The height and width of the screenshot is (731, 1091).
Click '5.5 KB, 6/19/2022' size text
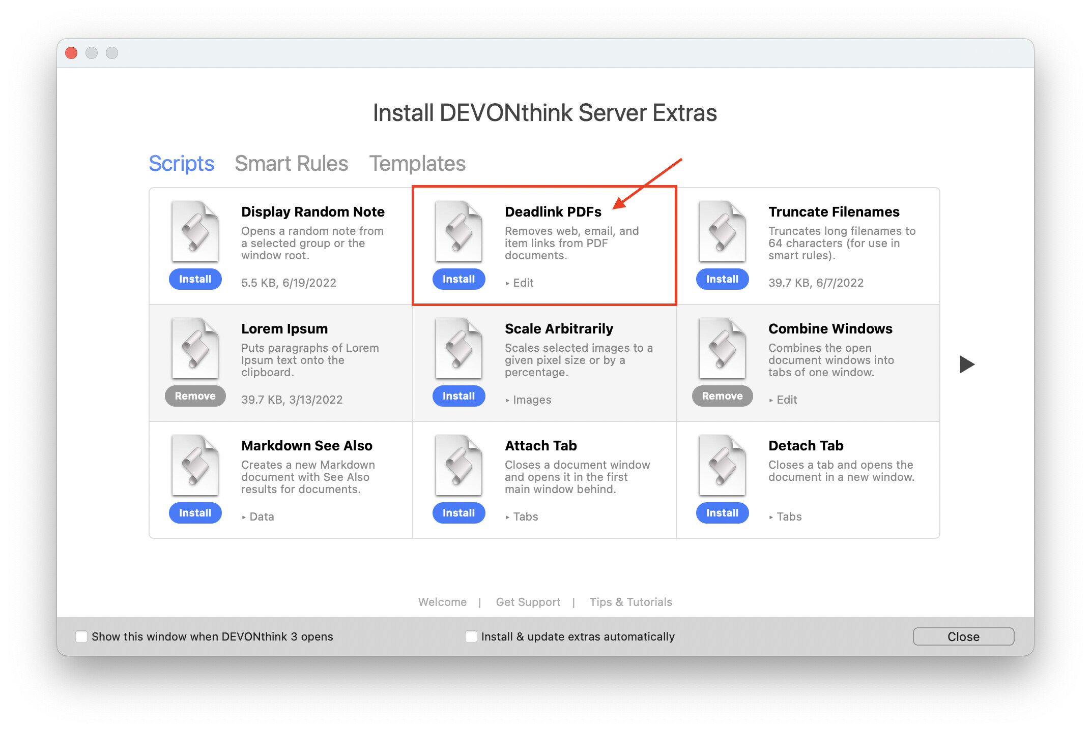(289, 283)
